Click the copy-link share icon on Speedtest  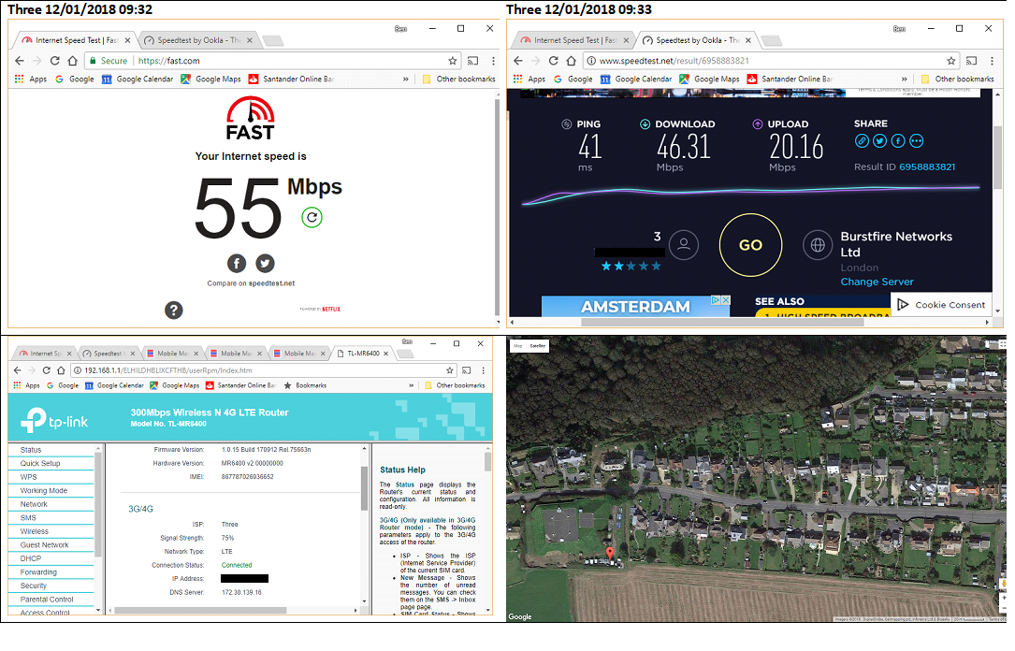pyautogui.click(x=863, y=141)
